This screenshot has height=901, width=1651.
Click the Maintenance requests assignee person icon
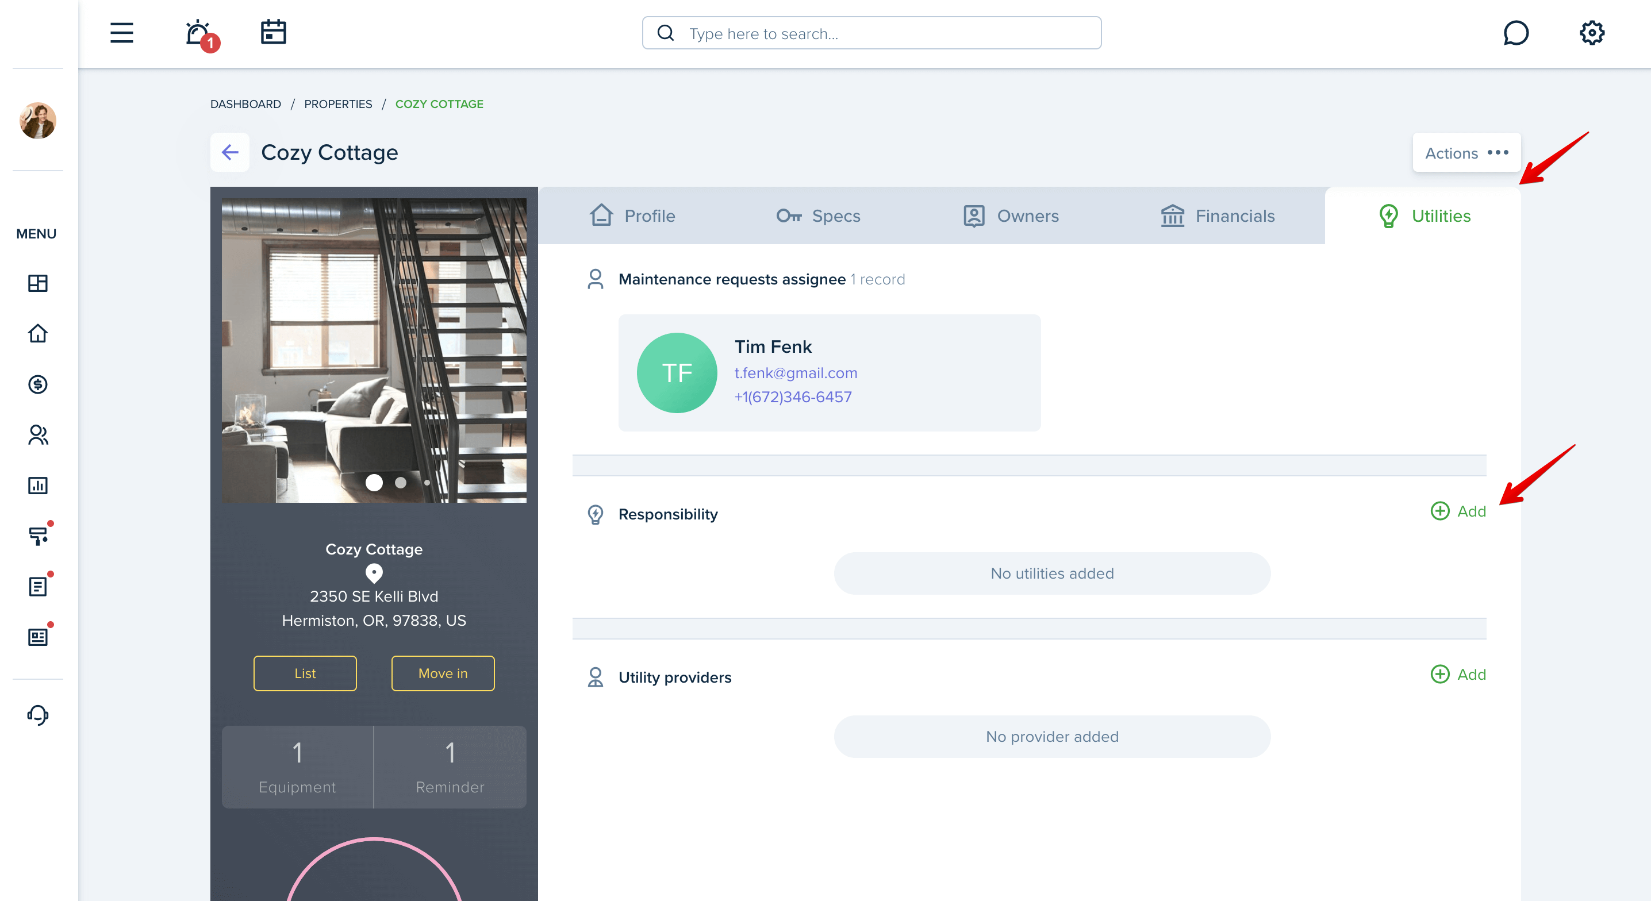click(x=596, y=279)
